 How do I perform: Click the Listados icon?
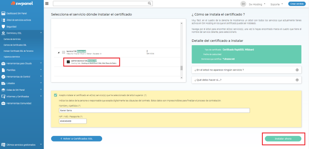pyautogui.click(x=3, y=83)
